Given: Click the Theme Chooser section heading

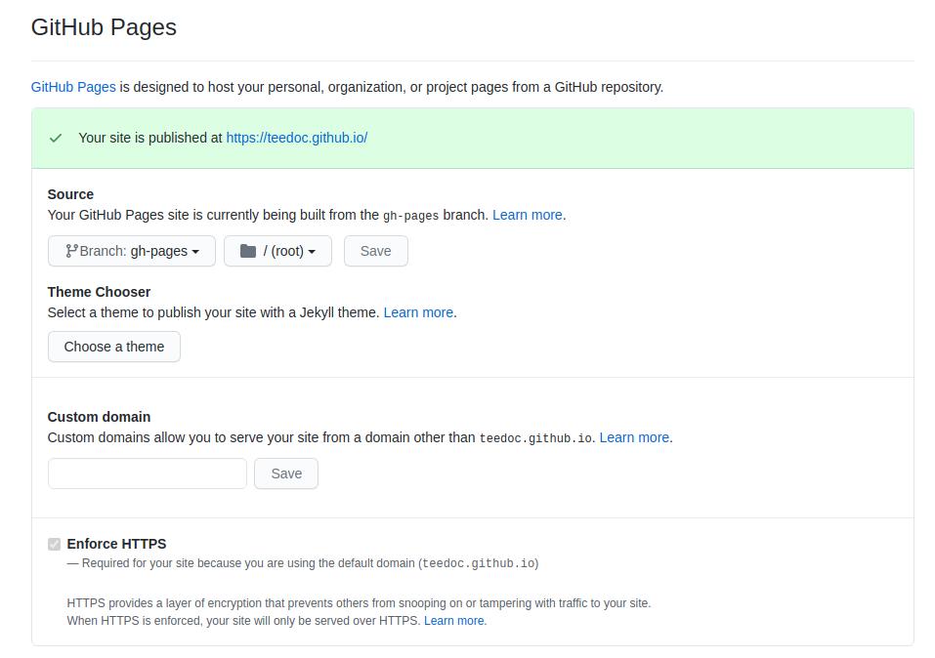Looking at the screenshot, I should coord(99,292).
